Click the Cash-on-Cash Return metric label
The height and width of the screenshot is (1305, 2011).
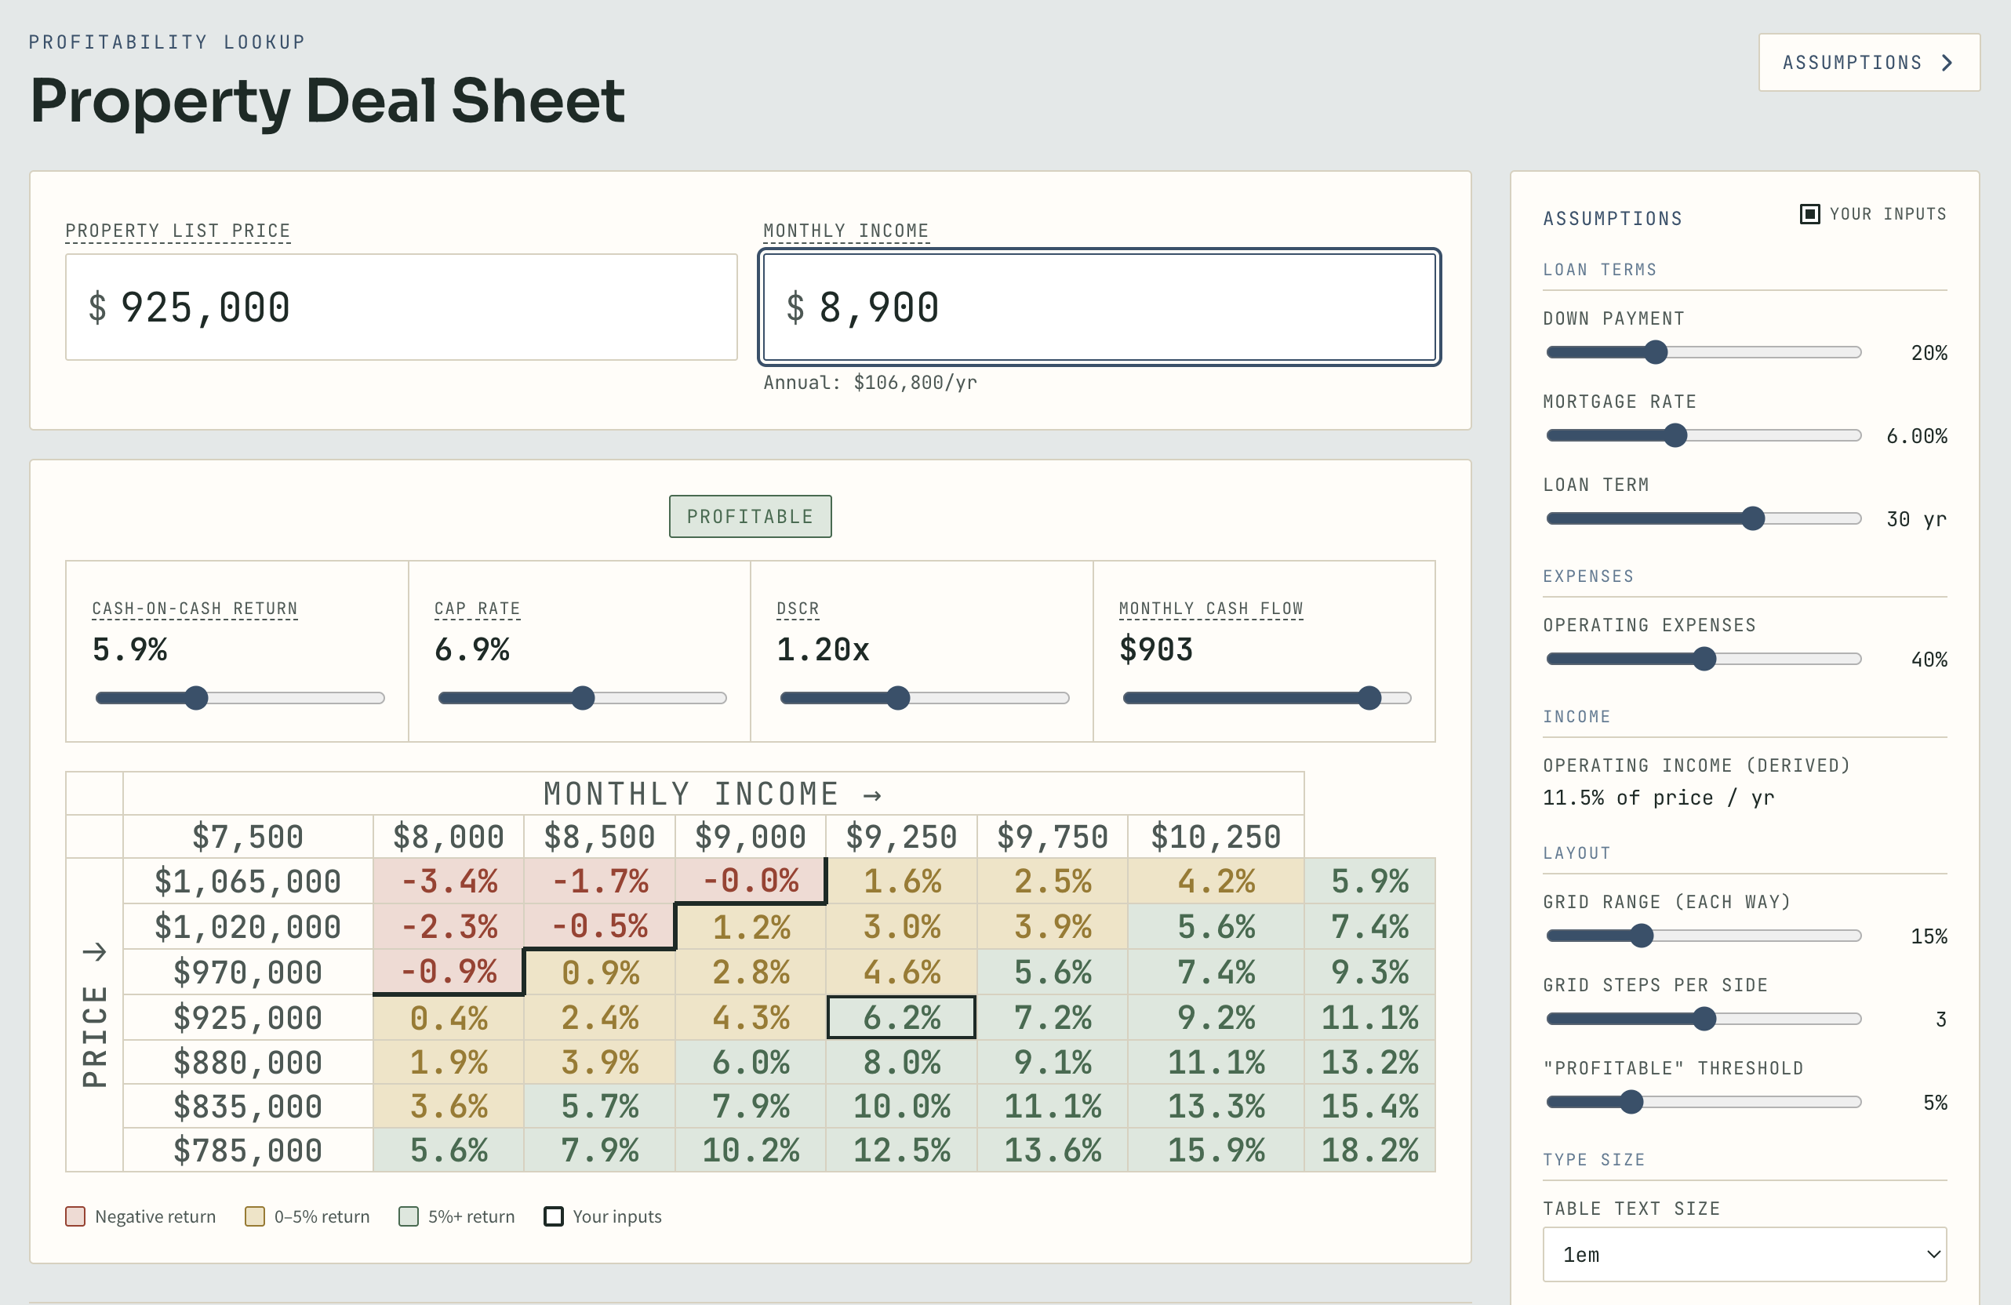(x=195, y=608)
